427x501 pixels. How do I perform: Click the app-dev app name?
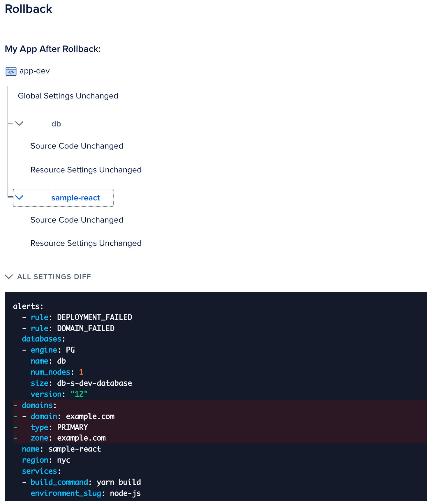coord(35,71)
